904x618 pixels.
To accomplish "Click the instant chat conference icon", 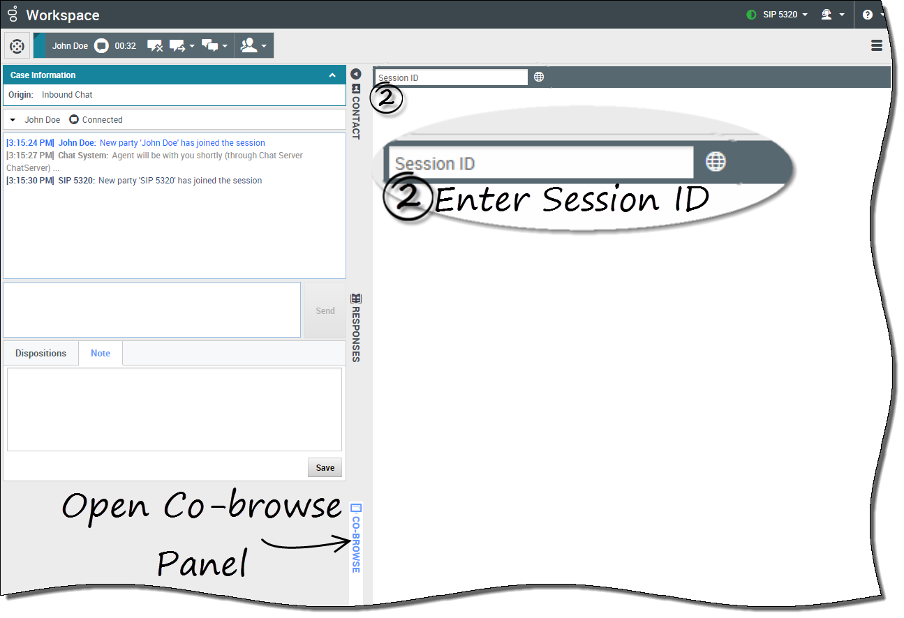I will [x=210, y=46].
